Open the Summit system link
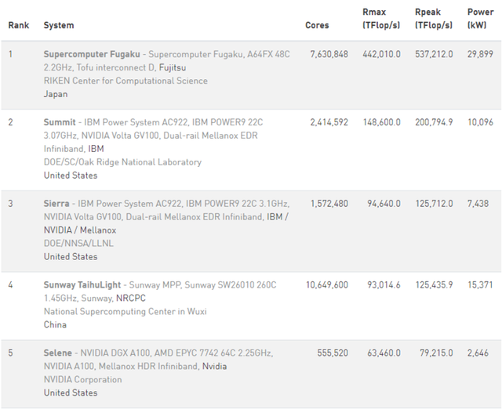The image size is (502, 409). coord(60,122)
